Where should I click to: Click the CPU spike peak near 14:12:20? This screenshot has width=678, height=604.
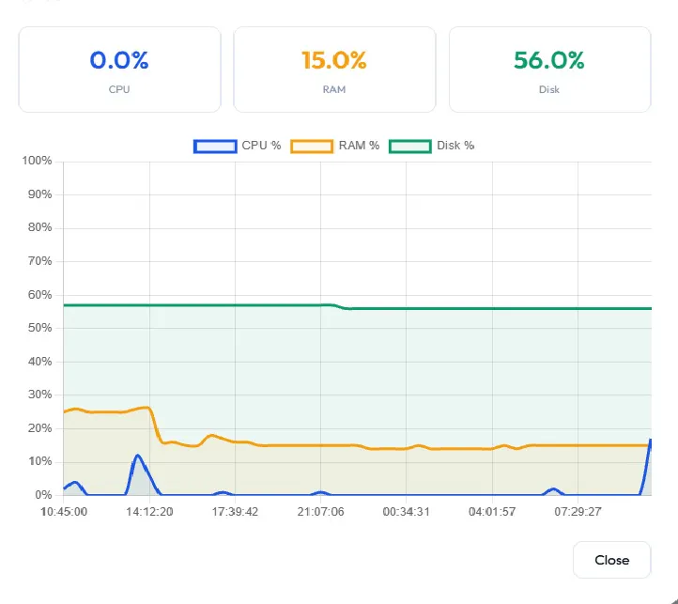tap(138, 456)
